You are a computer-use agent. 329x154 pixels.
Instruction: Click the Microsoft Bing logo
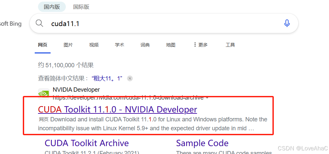click(x=11, y=23)
